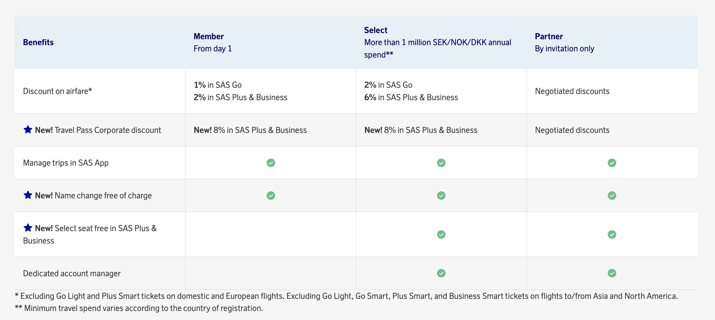Click the Member column heading

click(x=209, y=36)
